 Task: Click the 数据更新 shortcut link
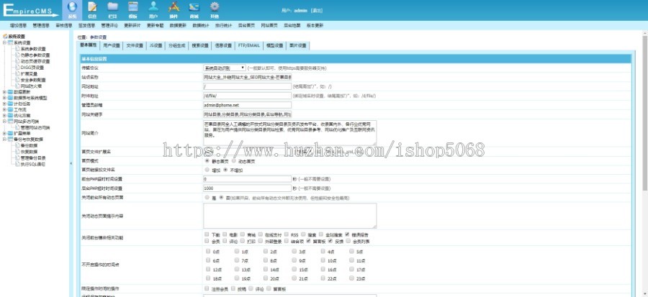pyautogui.click(x=178, y=26)
